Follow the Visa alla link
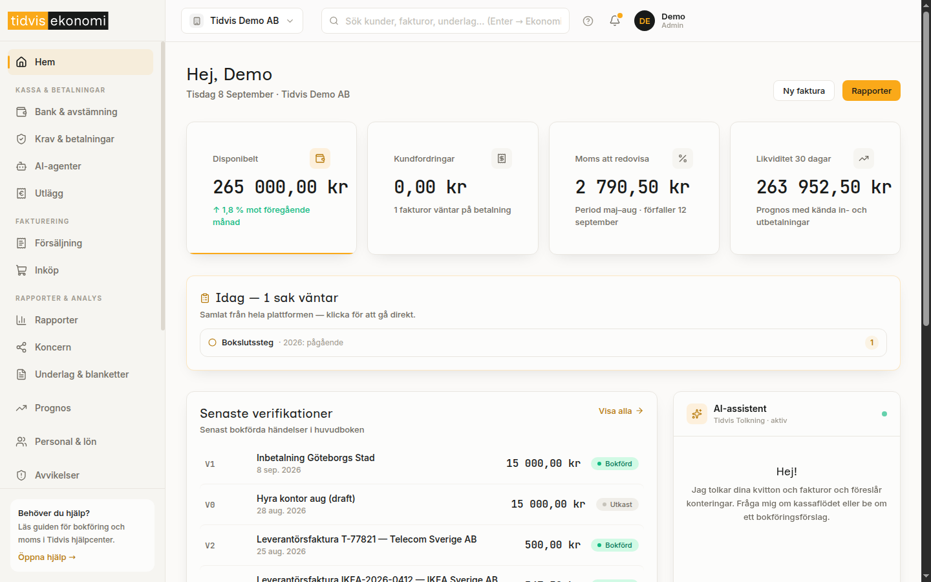The height and width of the screenshot is (582, 931). coord(621,411)
